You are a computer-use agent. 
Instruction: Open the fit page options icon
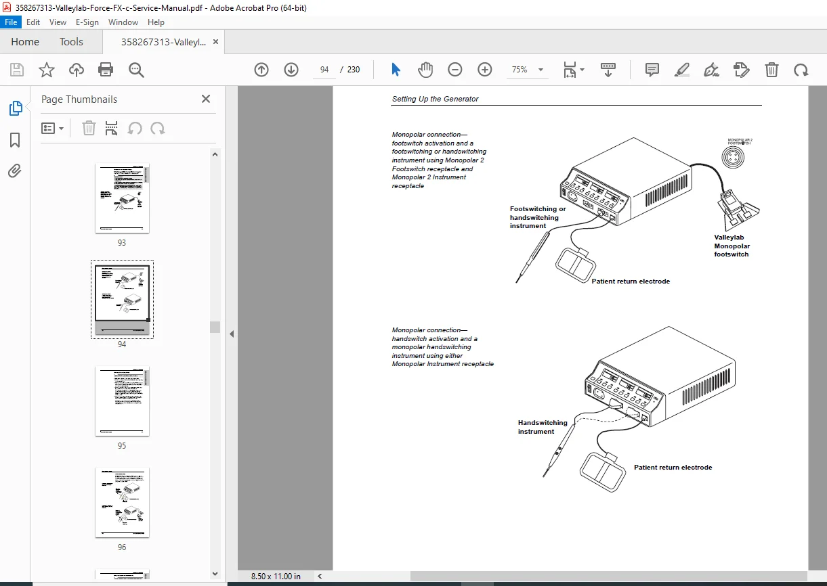[x=573, y=70]
